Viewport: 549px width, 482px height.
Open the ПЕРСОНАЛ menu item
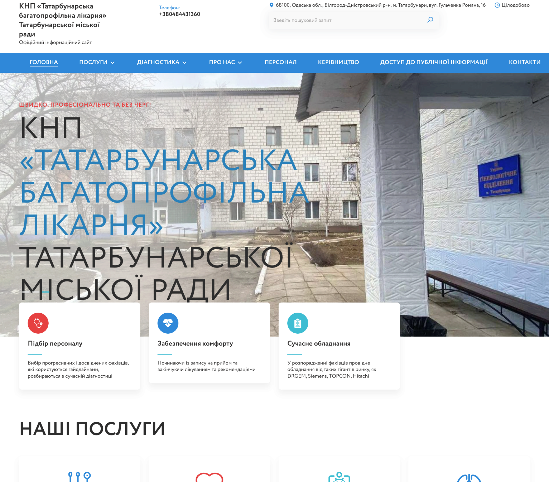280,62
